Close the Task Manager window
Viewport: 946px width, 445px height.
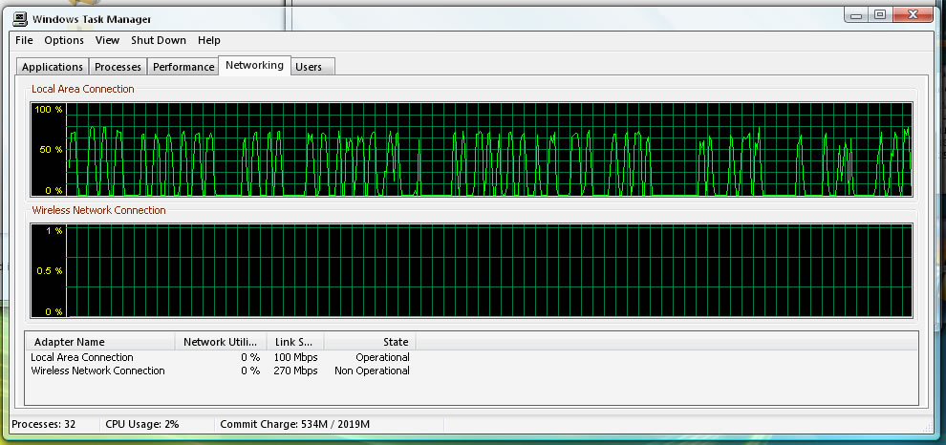914,15
